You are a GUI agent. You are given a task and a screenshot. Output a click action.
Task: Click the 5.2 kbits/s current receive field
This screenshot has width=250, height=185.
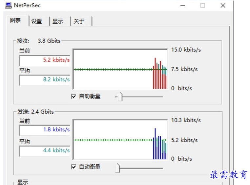coord(45,60)
